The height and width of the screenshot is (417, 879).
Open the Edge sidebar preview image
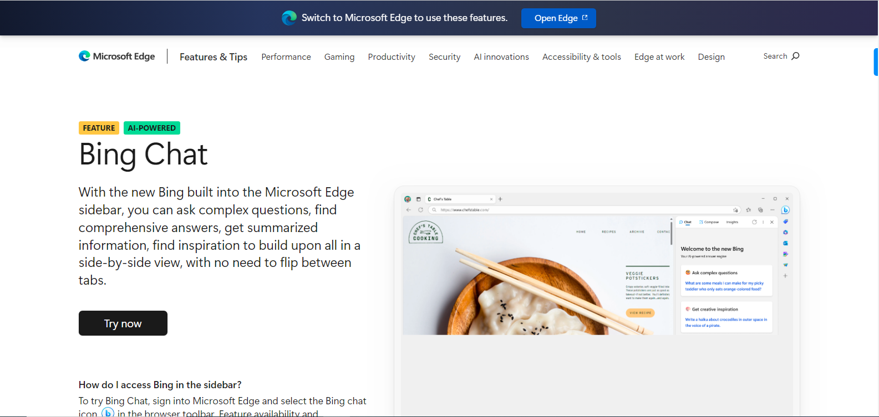tap(597, 301)
